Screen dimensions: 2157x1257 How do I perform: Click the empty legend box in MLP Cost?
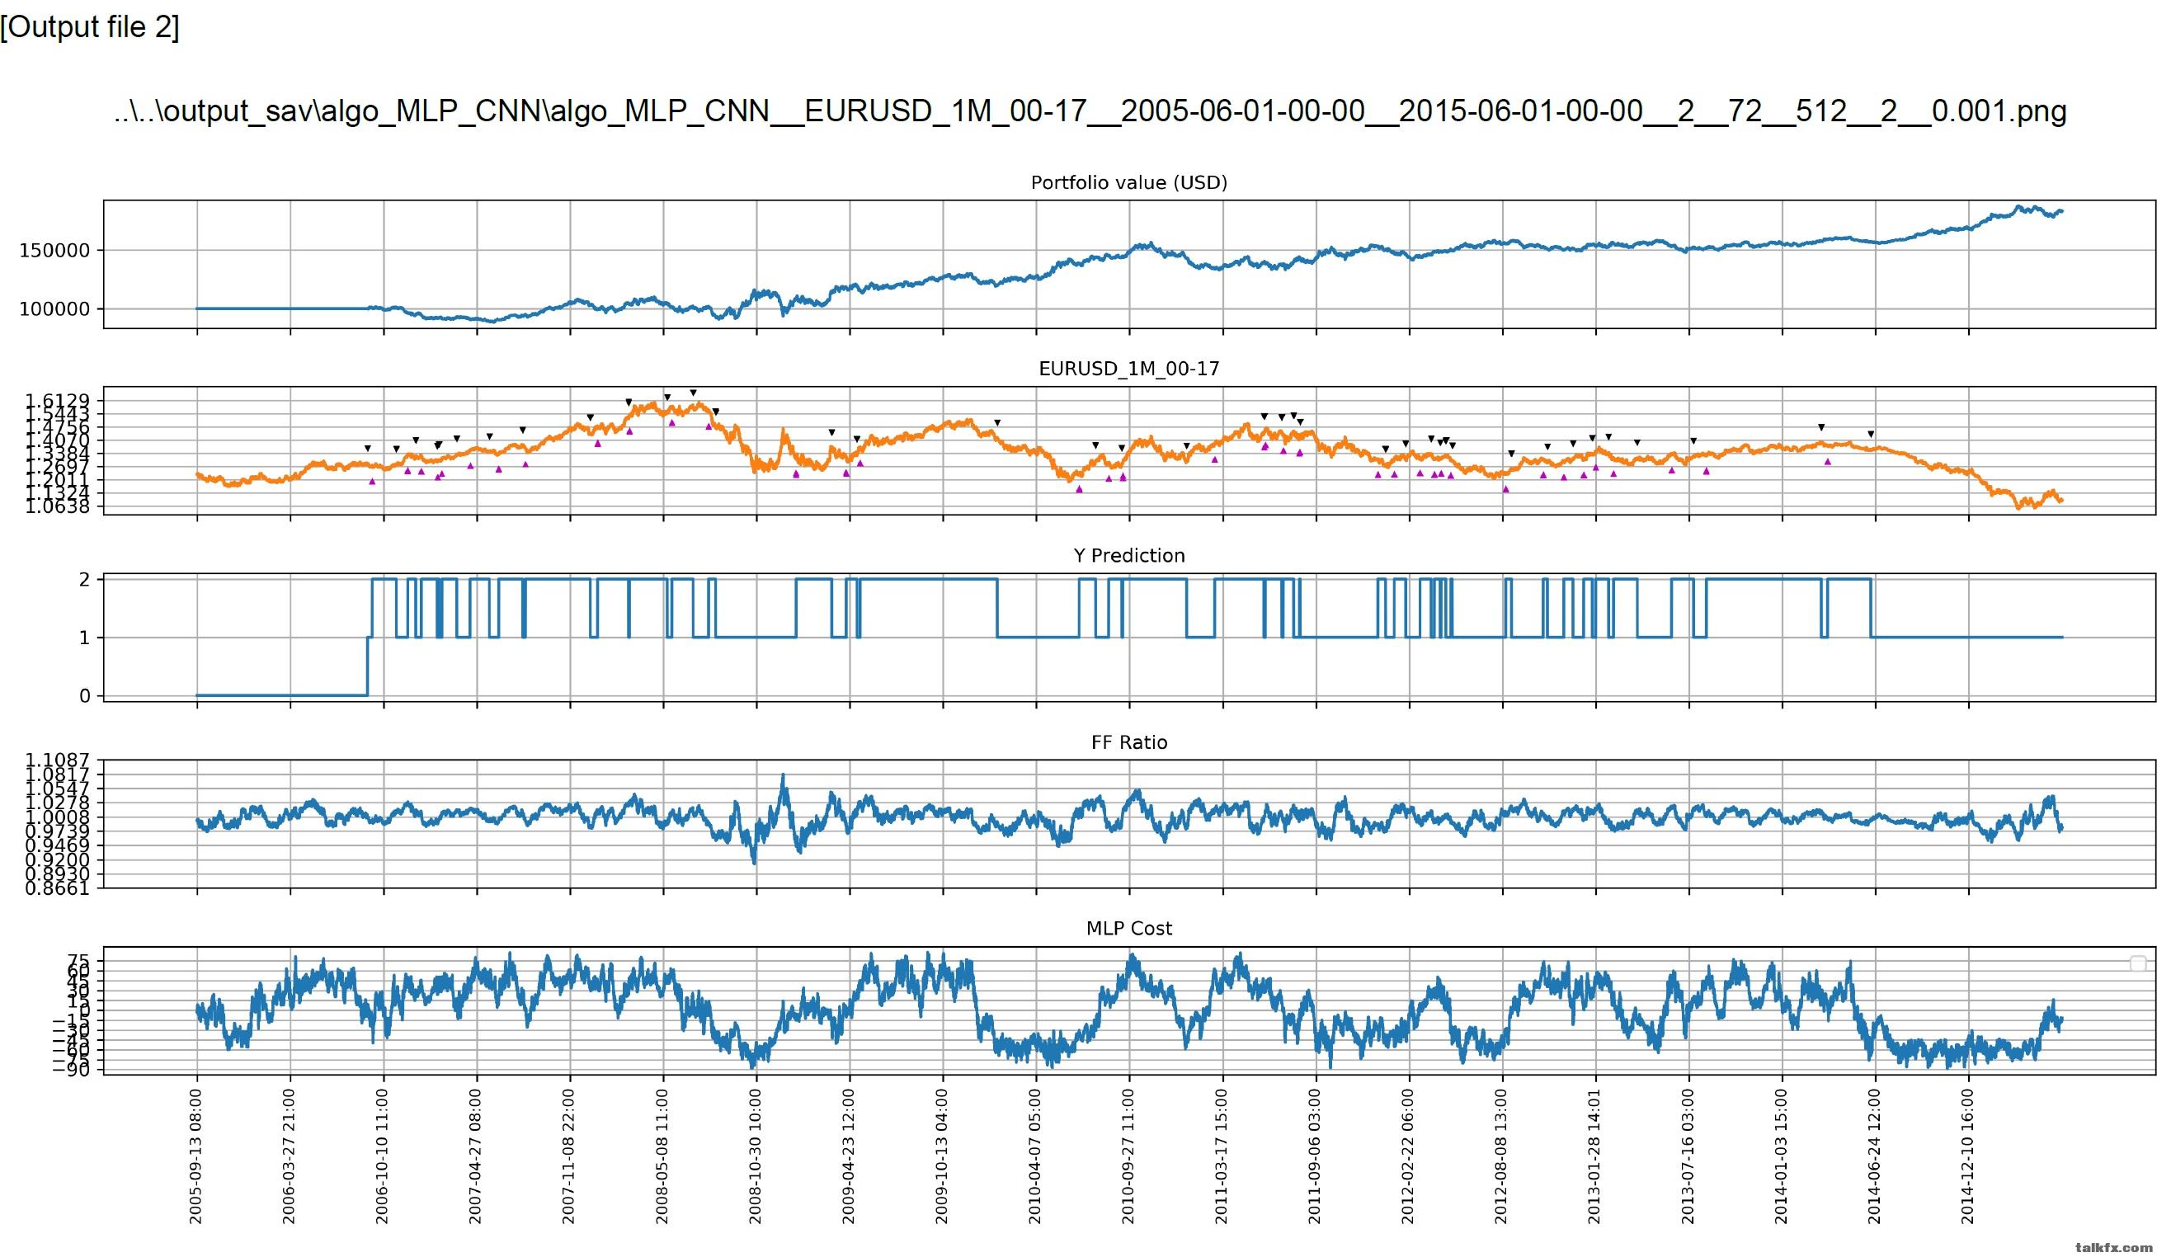click(2137, 963)
